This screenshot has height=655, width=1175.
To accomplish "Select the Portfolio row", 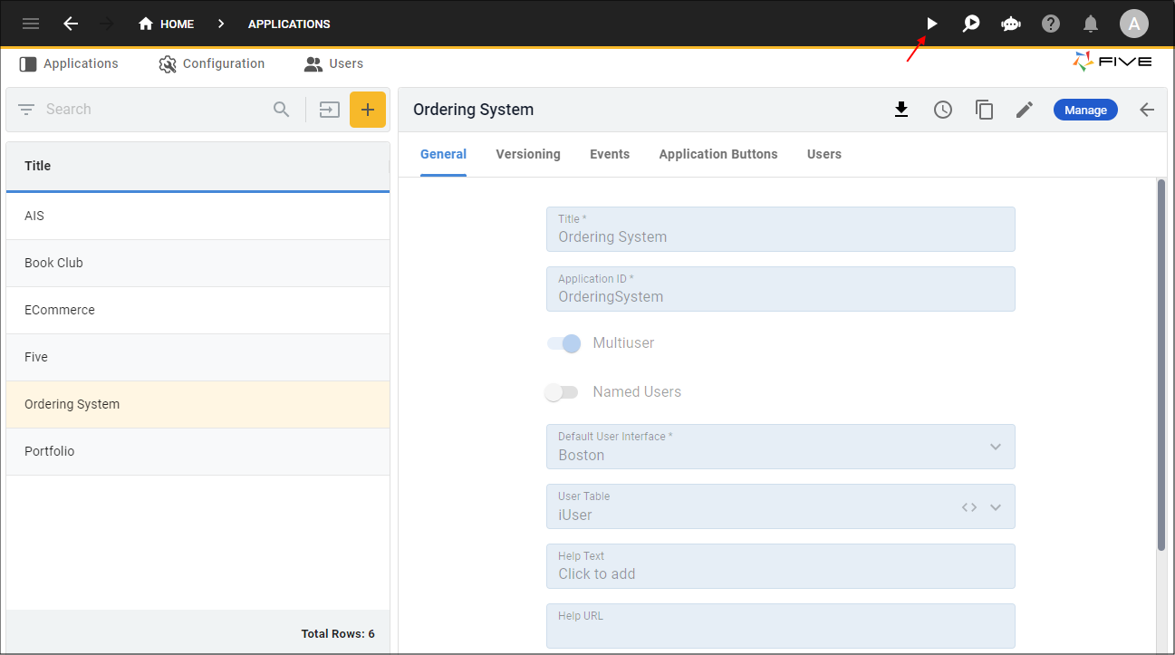I will point(197,451).
